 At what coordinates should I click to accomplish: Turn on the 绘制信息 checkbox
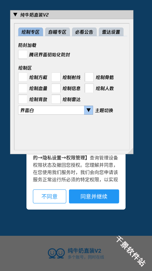point(56,88)
